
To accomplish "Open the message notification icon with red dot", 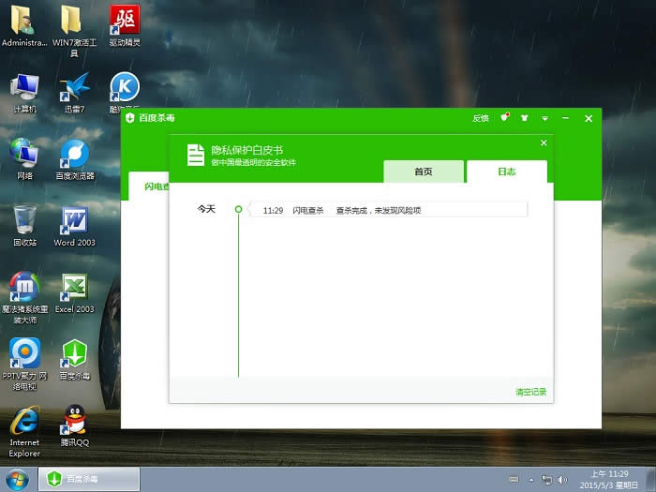I will (504, 117).
